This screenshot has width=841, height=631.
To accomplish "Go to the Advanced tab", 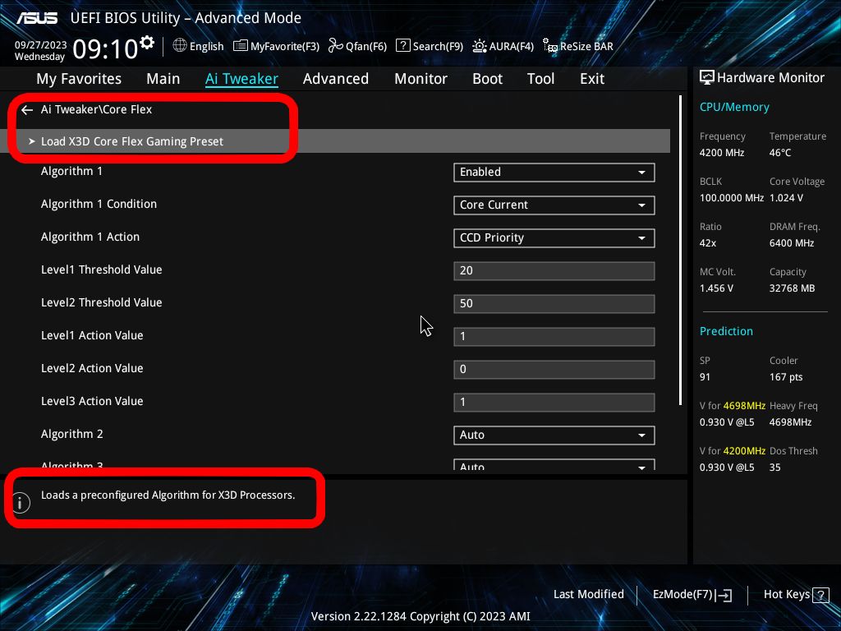I will [336, 79].
